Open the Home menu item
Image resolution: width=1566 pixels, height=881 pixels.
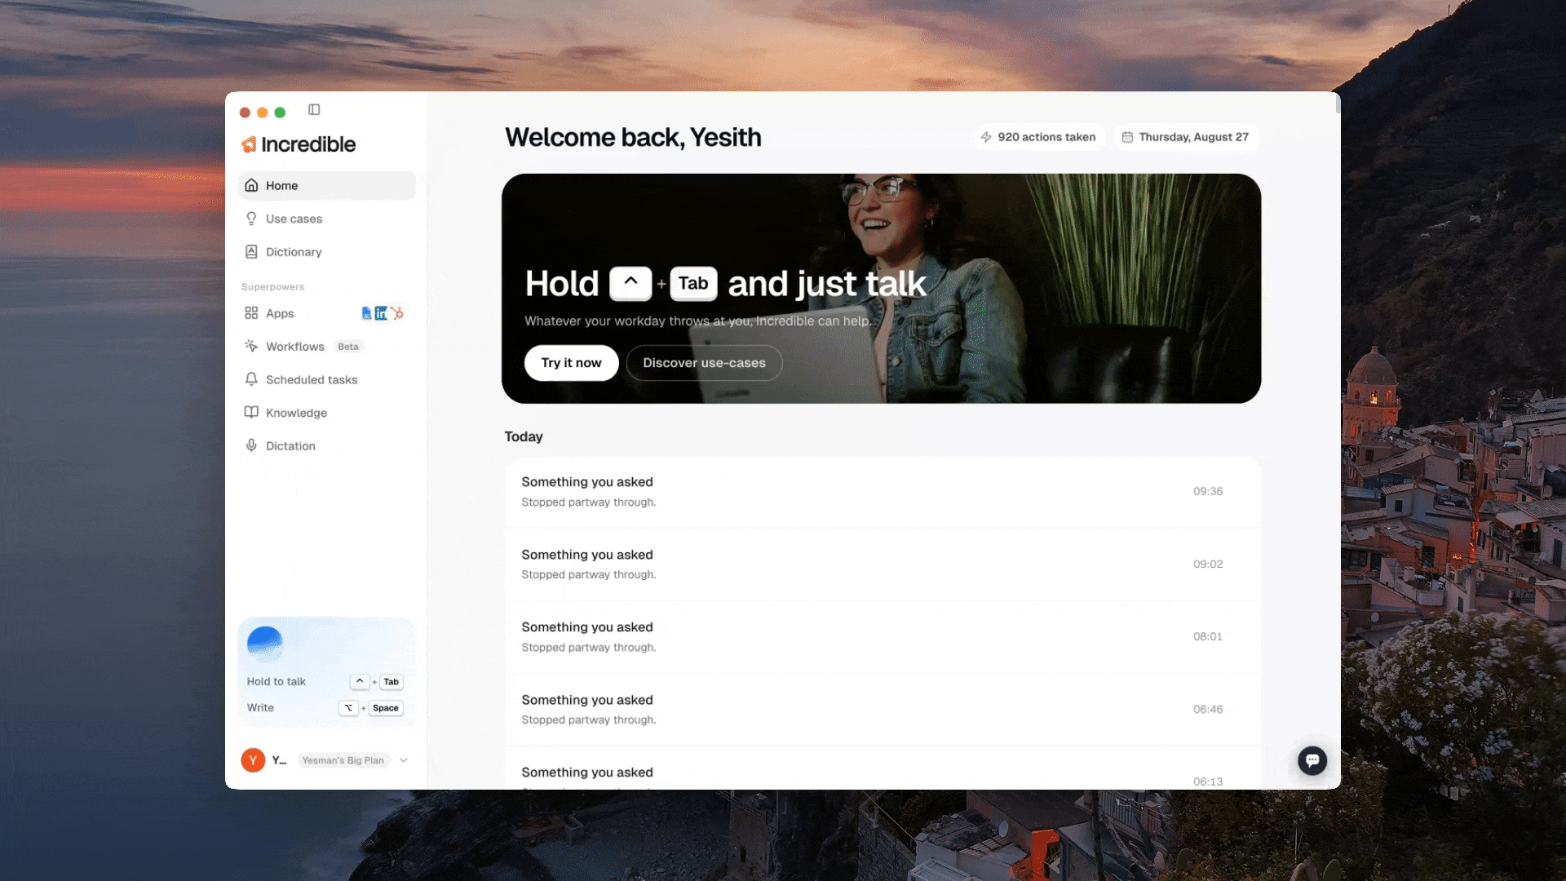(x=326, y=185)
